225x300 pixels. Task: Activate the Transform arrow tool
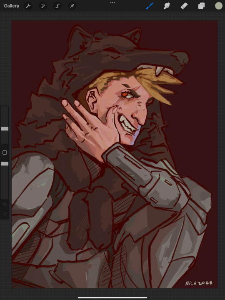tap(72, 6)
